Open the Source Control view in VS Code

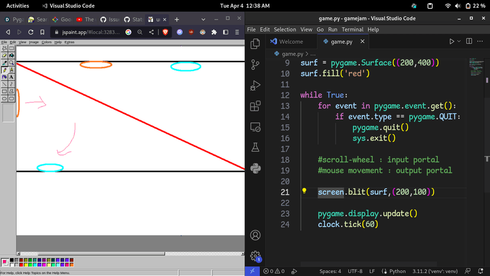click(x=256, y=65)
